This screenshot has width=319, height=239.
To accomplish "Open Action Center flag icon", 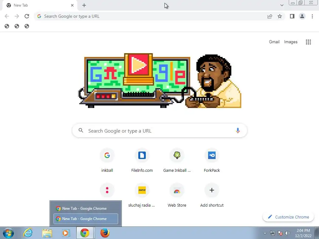I will 280,233.
